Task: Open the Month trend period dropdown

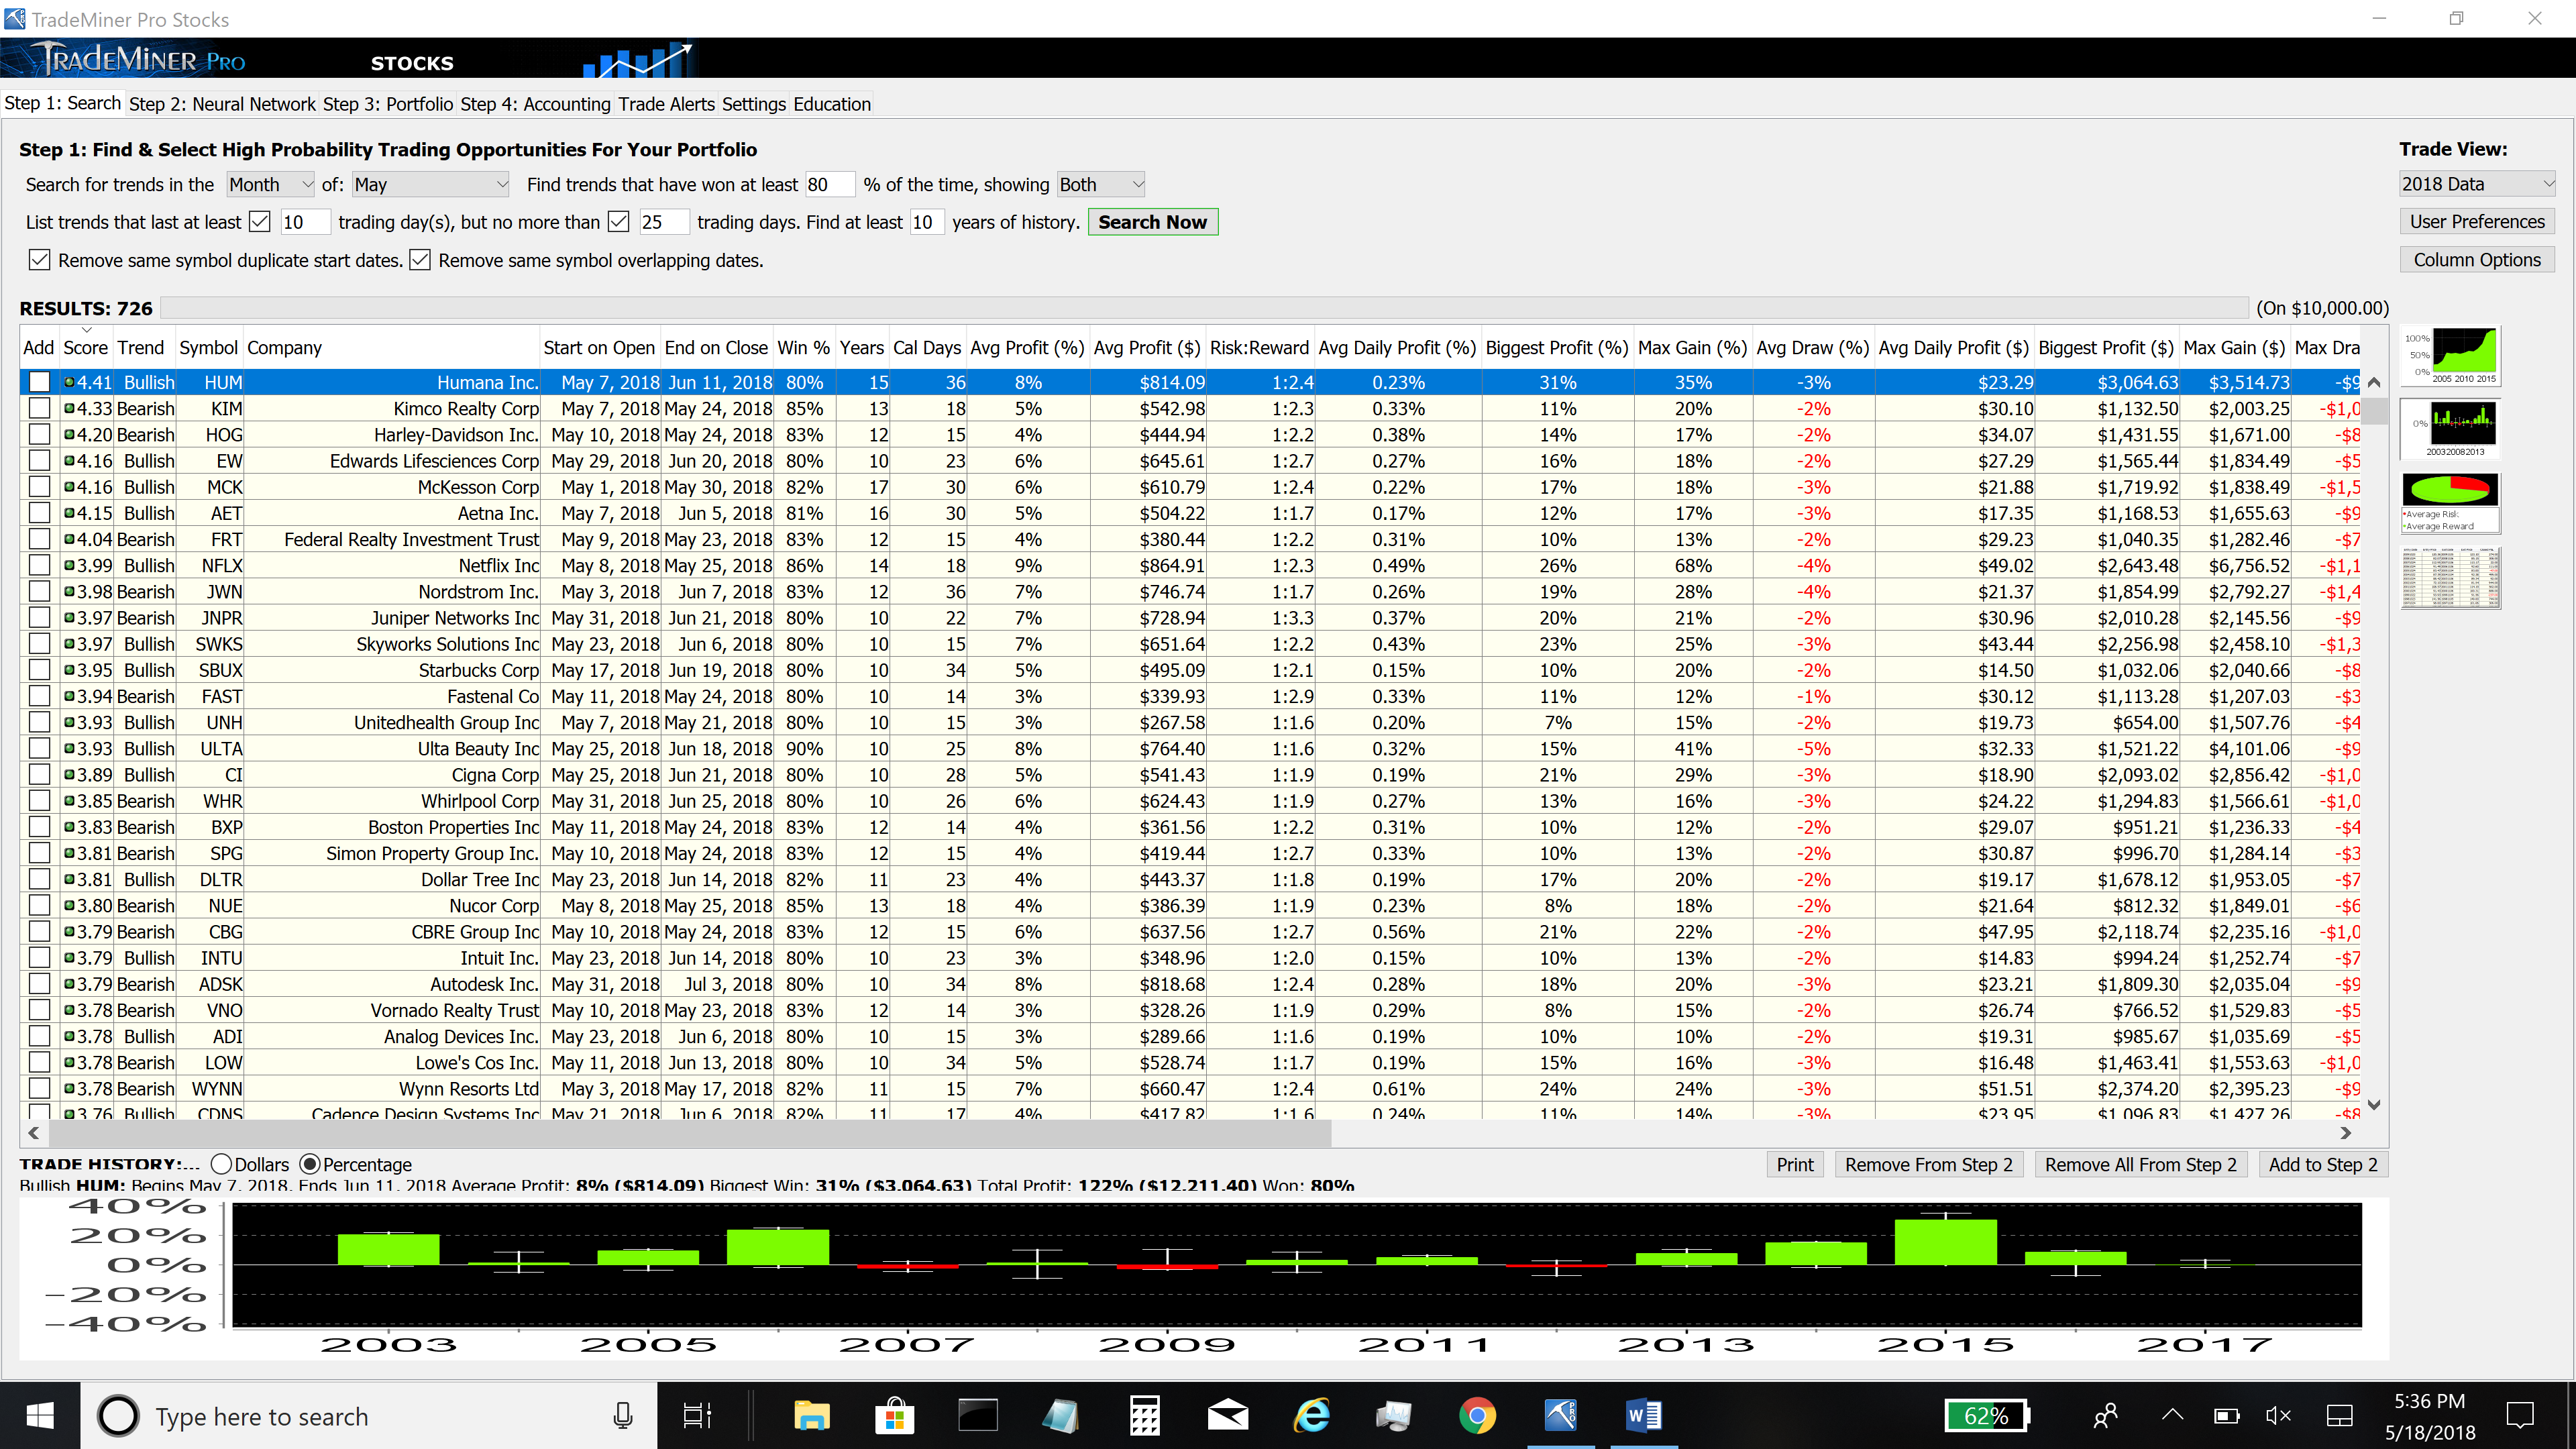Action: pos(271,184)
